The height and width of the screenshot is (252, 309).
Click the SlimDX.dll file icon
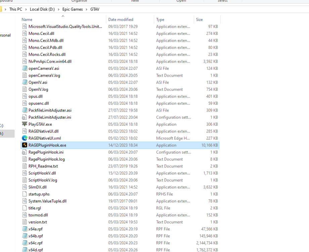coord(25,187)
